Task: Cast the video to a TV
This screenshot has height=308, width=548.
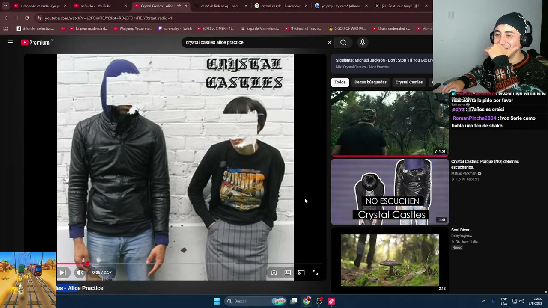Action: 301,272
